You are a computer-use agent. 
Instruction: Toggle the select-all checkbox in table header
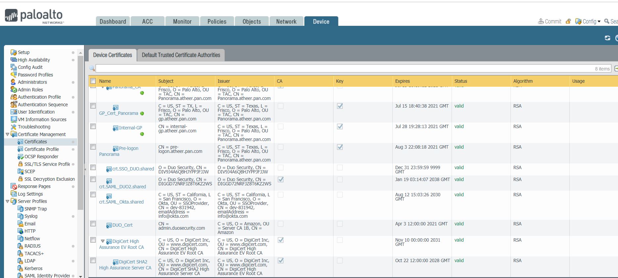pyautogui.click(x=93, y=81)
